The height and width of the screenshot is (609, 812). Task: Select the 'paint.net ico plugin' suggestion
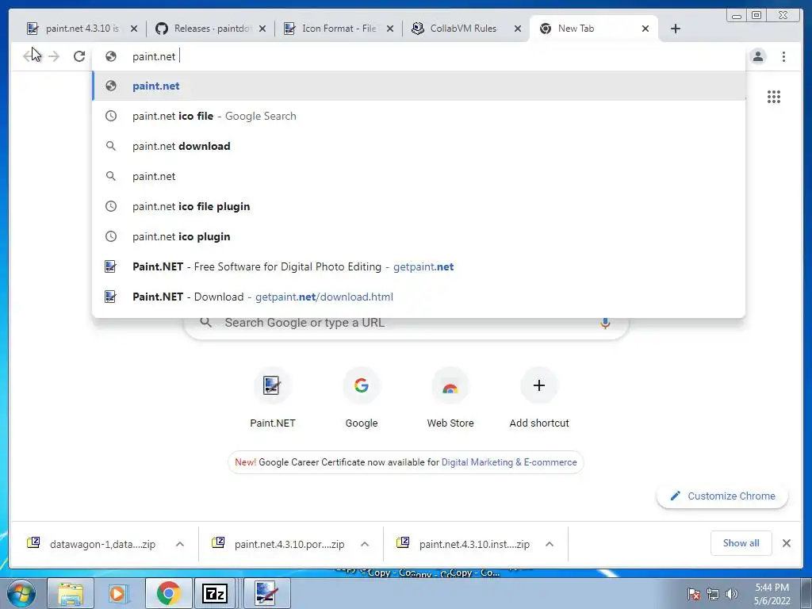(x=419, y=236)
